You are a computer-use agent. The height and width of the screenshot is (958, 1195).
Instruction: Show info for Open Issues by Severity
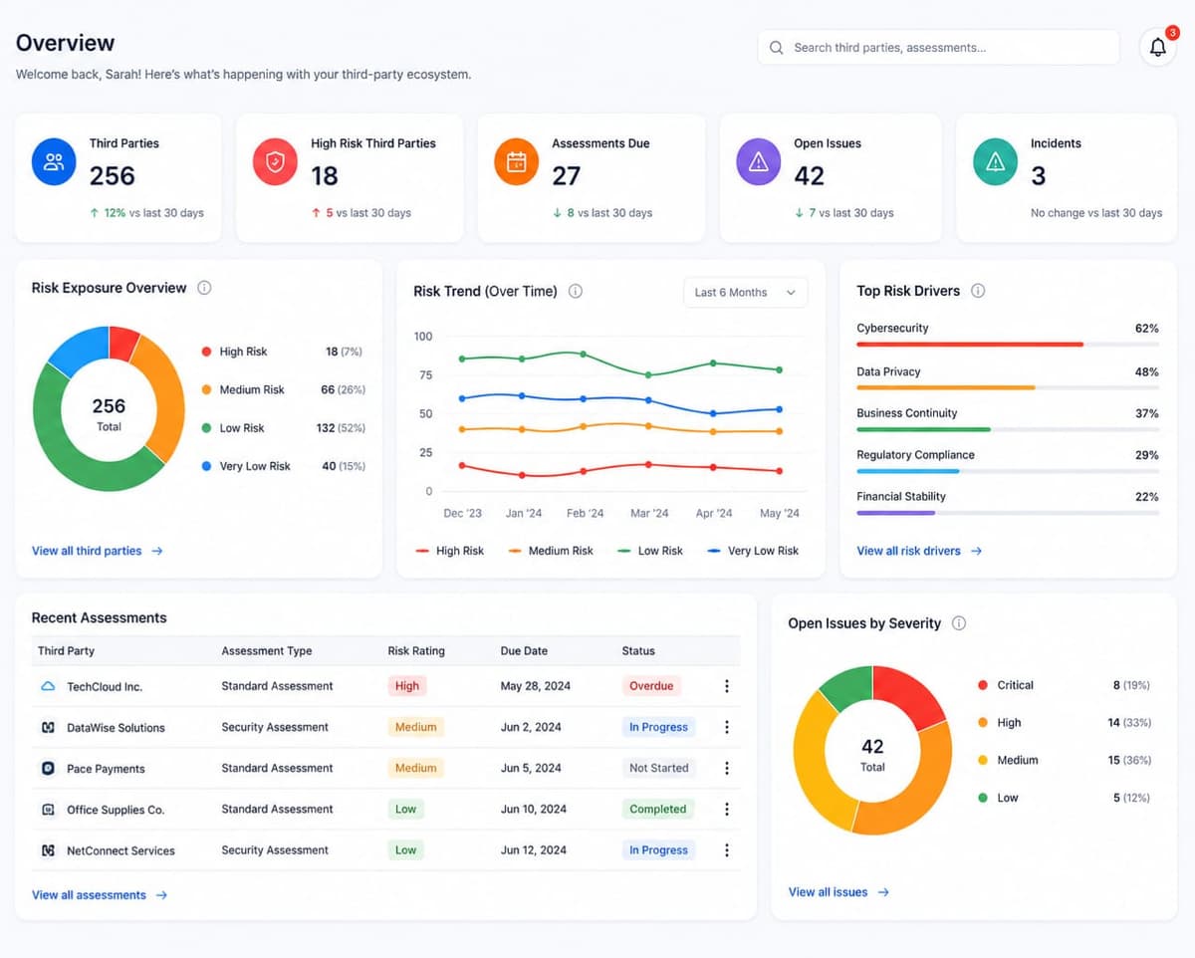[959, 623]
